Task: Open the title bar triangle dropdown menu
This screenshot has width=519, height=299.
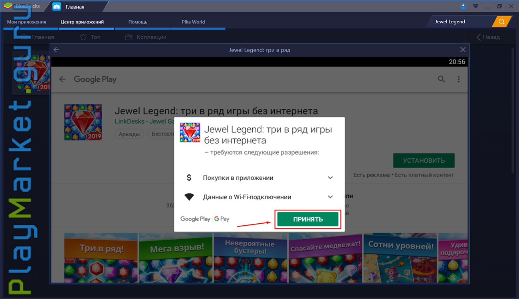Action: tap(475, 6)
